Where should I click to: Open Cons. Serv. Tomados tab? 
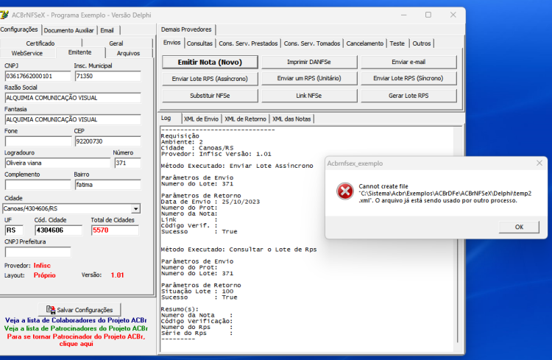pos(312,43)
